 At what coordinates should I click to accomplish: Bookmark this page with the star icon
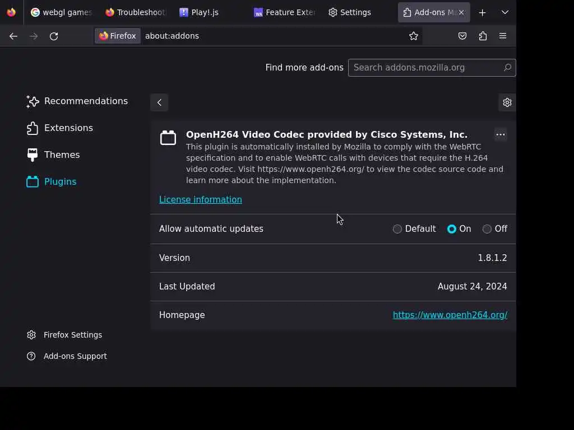(x=414, y=36)
